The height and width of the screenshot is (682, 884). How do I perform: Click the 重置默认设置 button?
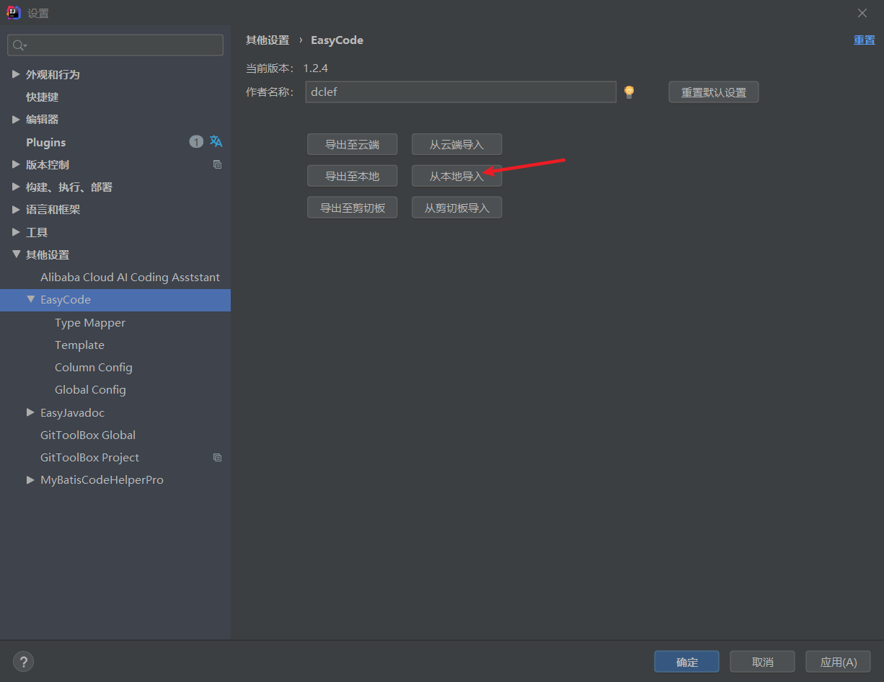[x=714, y=92]
